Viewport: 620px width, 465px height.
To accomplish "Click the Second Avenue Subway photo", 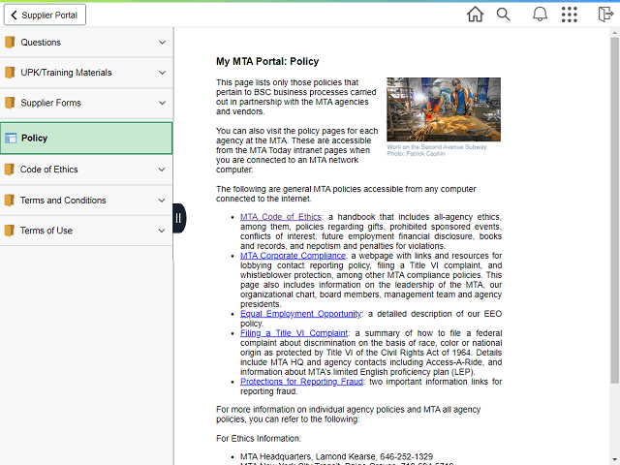I will coord(444,109).
